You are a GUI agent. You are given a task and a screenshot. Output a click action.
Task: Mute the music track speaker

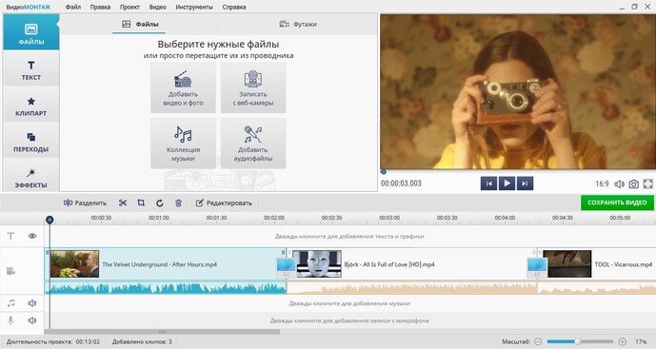[x=32, y=303]
